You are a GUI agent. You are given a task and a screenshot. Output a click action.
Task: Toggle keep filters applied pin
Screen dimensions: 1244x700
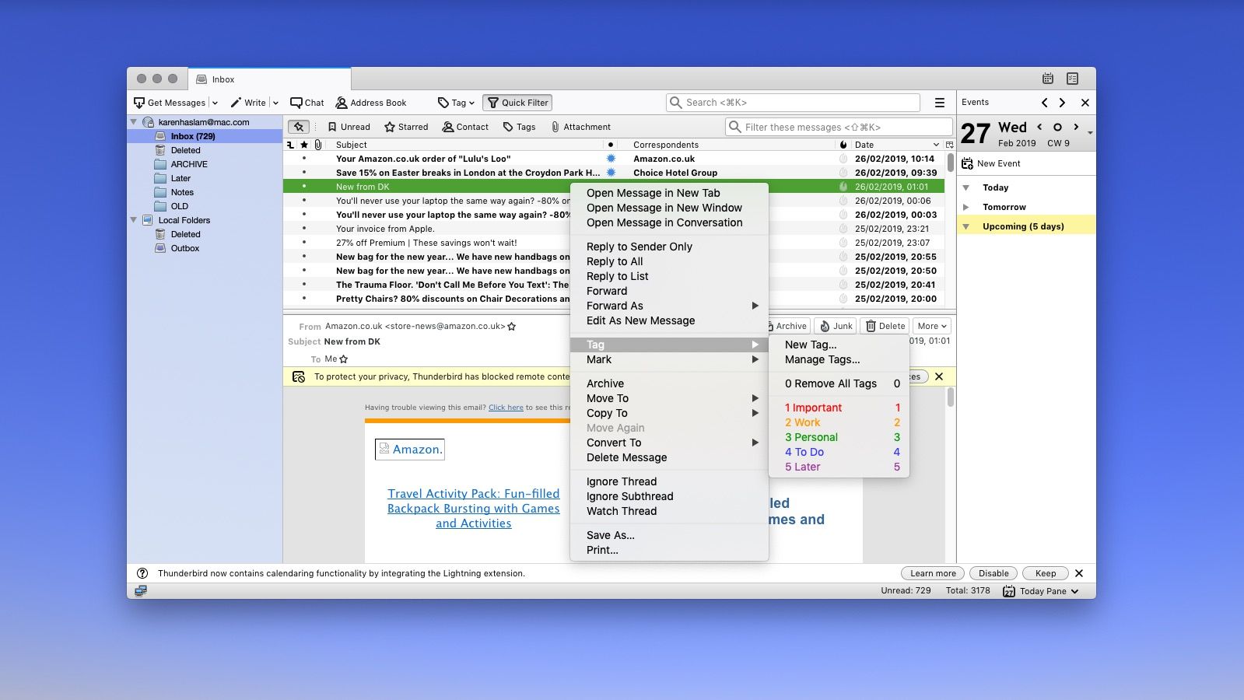299,127
